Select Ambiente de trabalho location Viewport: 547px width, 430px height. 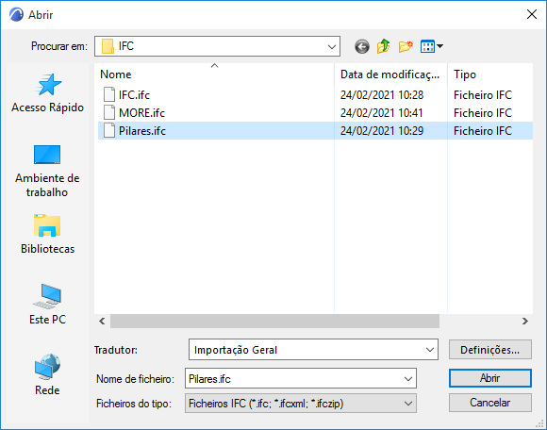[47, 171]
